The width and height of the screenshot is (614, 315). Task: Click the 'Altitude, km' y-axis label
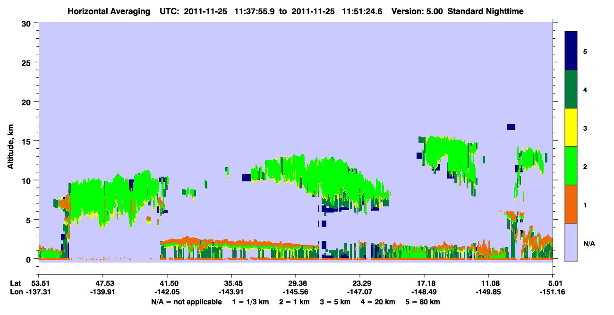coord(10,142)
